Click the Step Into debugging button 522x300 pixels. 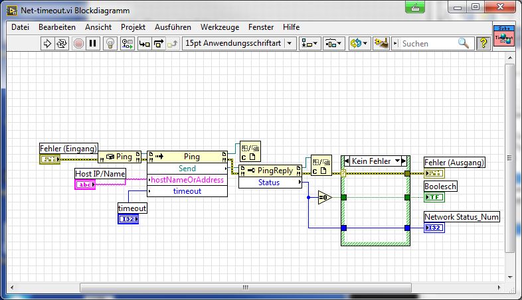tap(144, 44)
